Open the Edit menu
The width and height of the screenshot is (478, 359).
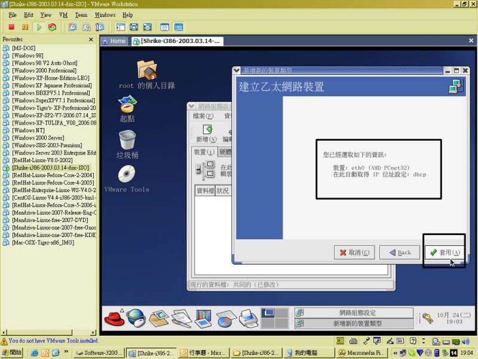(x=28, y=15)
